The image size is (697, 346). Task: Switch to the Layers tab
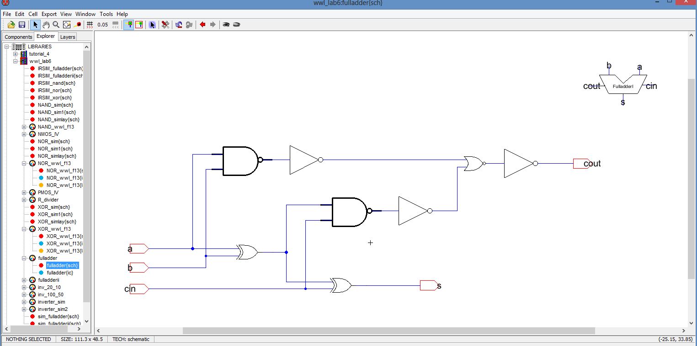(x=68, y=37)
